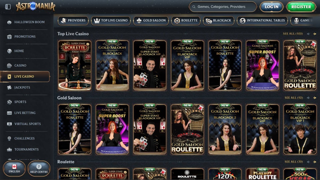This screenshot has width=320, height=180.
Task: Click the Log In button
Action: 271,7
